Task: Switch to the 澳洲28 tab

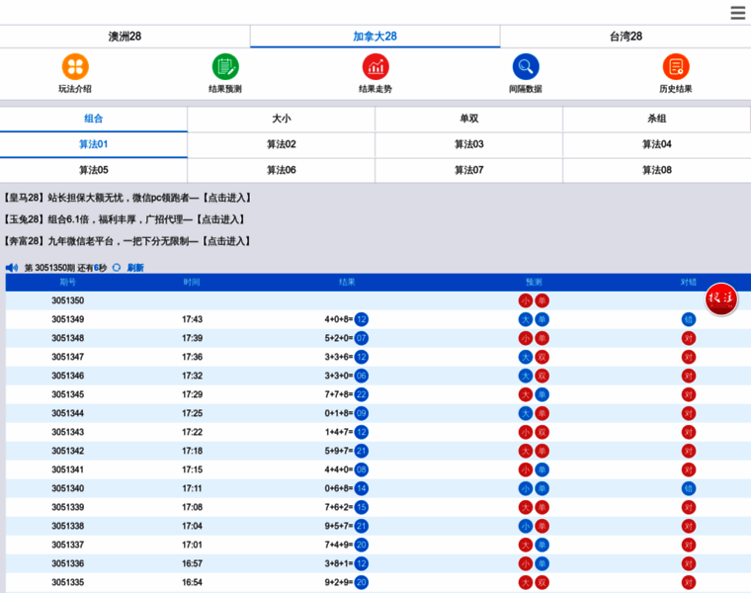Action: (x=125, y=37)
